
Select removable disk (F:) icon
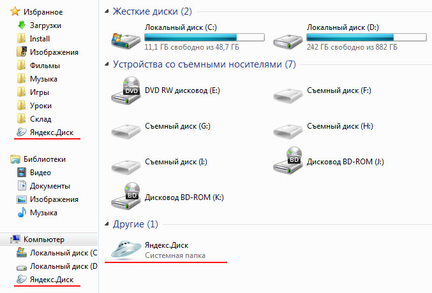(287, 94)
